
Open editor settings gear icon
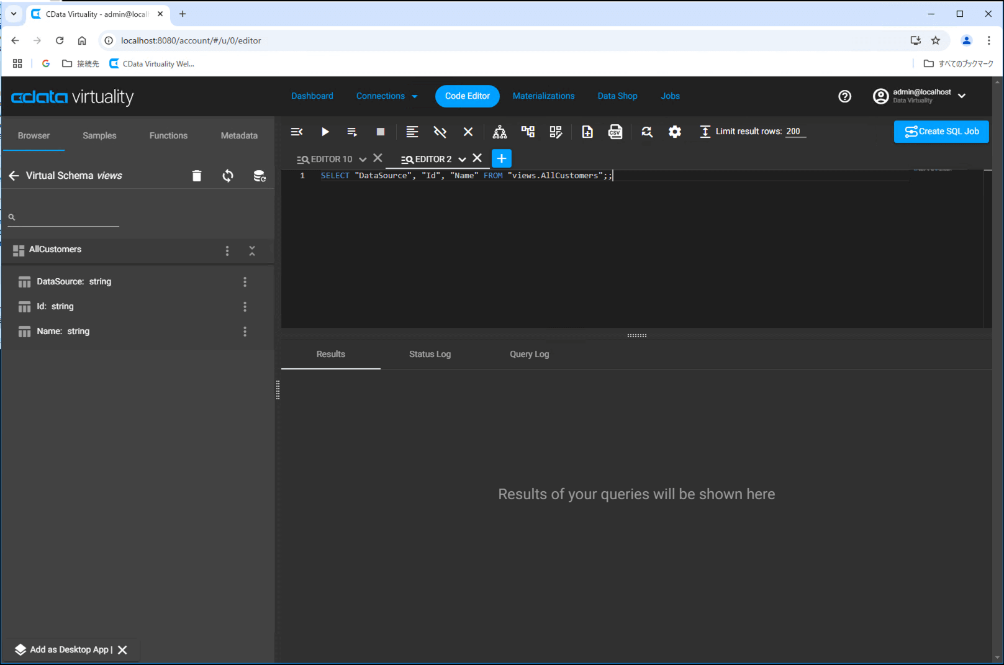tap(675, 132)
